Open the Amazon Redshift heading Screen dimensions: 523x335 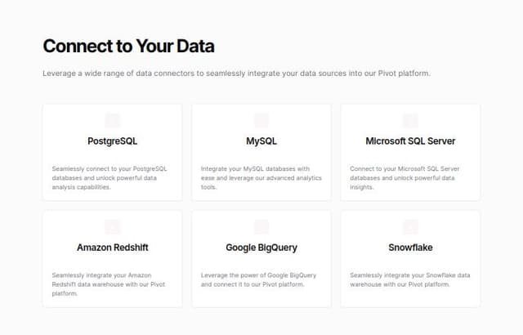click(x=113, y=248)
